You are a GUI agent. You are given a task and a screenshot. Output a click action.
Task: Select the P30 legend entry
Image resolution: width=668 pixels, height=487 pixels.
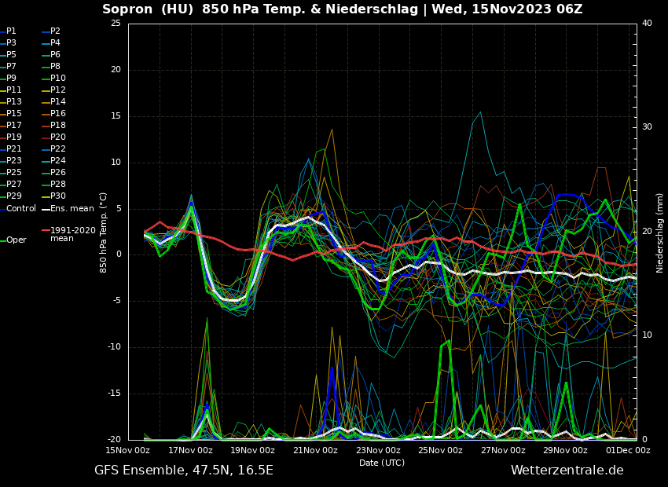57,196
